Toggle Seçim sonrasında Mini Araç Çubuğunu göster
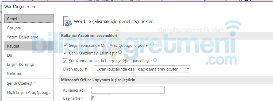Viewport: 273px width, 101px height. (x=65, y=45)
